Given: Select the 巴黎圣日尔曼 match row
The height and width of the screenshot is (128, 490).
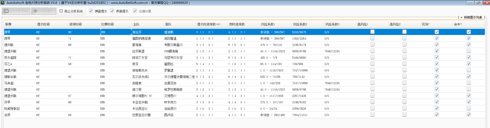Looking at the screenshot, I should [141, 115].
